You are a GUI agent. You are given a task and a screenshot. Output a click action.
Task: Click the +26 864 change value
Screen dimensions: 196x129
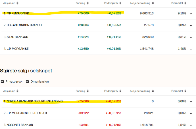point(83,25)
